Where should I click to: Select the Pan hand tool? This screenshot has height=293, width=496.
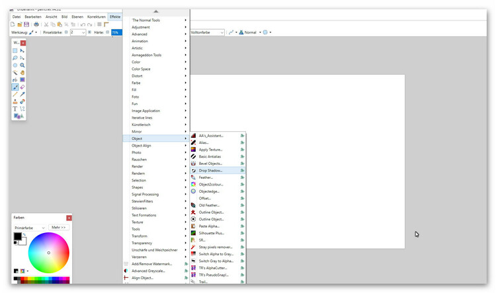click(x=22, y=73)
